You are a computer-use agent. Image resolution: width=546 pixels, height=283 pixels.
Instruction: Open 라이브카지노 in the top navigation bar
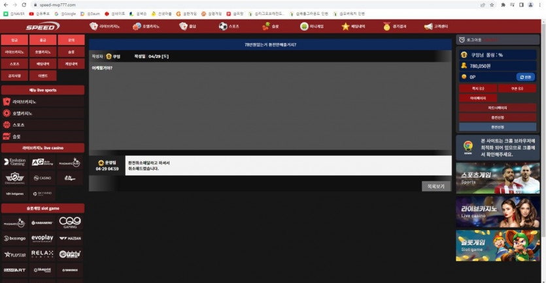point(105,26)
